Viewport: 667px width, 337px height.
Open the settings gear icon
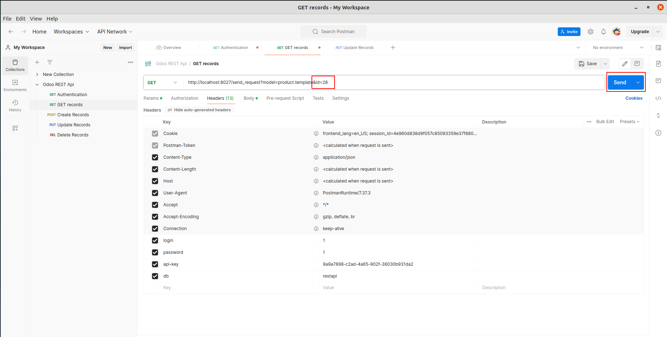click(x=591, y=32)
